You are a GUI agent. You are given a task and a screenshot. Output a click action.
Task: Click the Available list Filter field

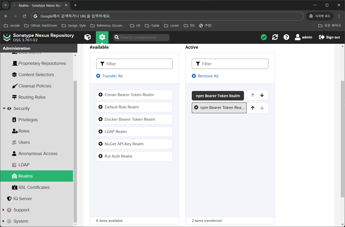pyautogui.click(x=134, y=64)
